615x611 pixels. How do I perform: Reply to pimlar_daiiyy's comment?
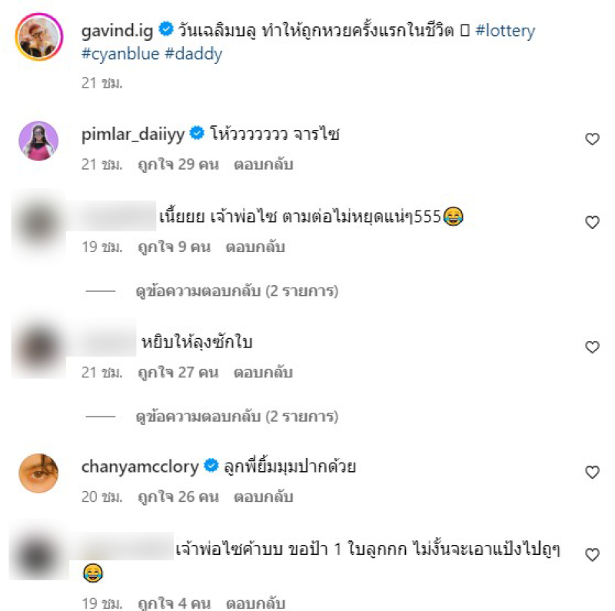[x=263, y=164]
